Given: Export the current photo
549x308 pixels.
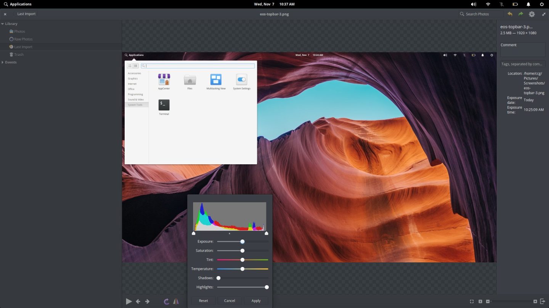Looking at the screenshot, I should tap(543, 301).
